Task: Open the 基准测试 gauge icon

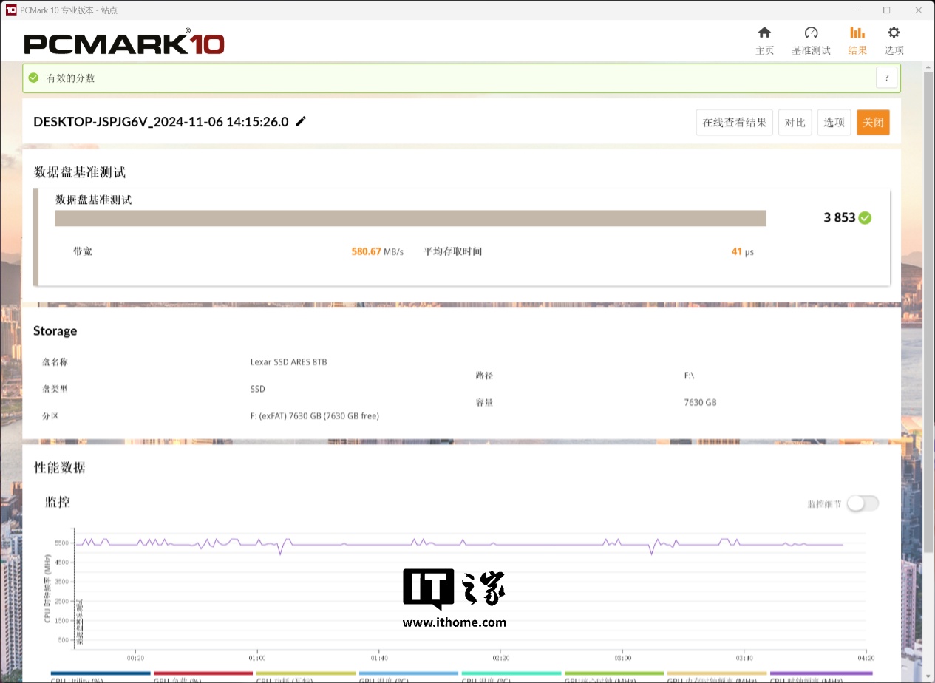Action: [x=811, y=33]
